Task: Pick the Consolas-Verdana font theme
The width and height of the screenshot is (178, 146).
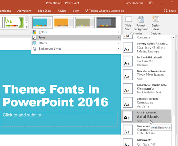Action: (146, 103)
